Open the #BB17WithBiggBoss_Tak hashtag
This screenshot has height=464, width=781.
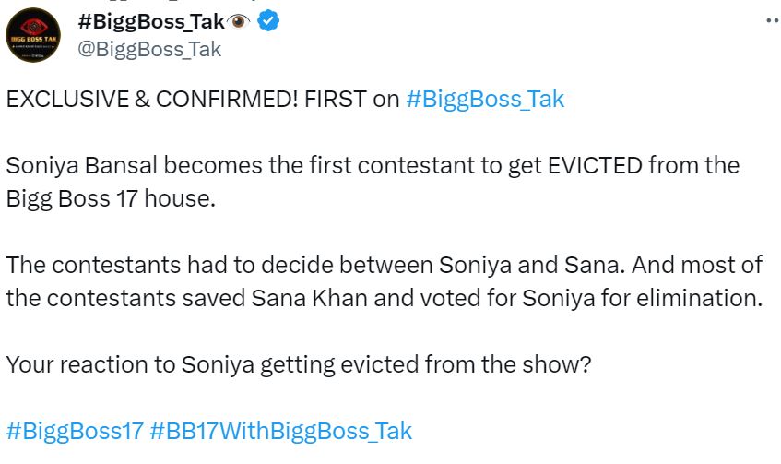(280, 430)
